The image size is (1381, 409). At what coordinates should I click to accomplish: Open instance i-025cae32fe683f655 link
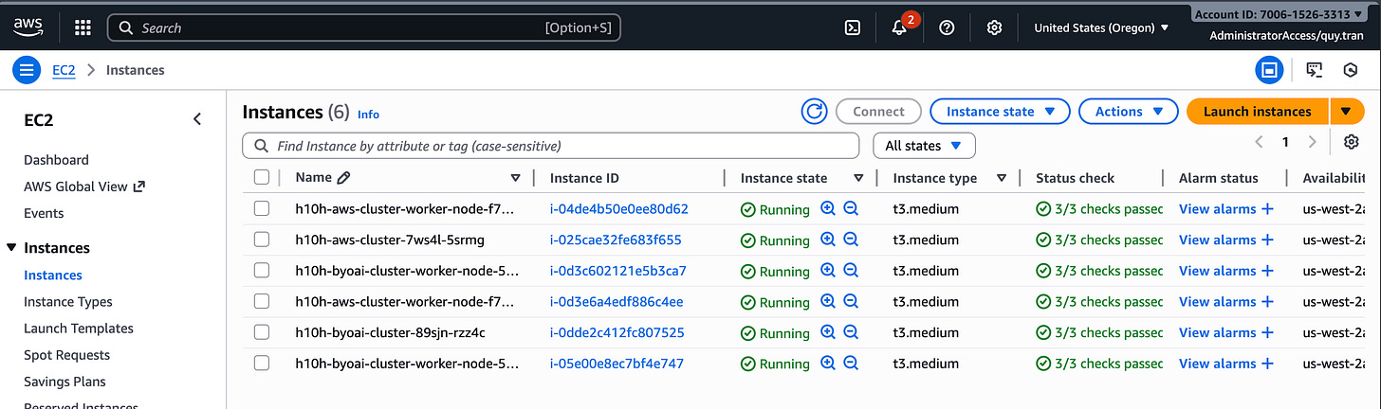616,240
